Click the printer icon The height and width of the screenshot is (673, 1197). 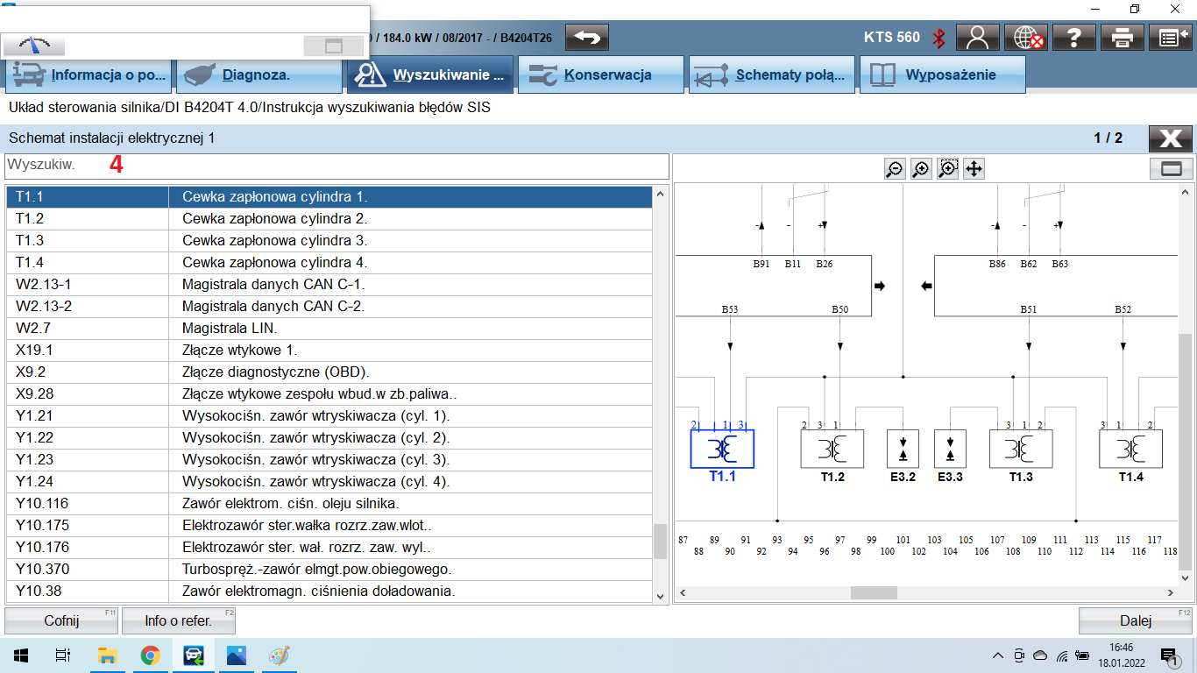[1123, 37]
